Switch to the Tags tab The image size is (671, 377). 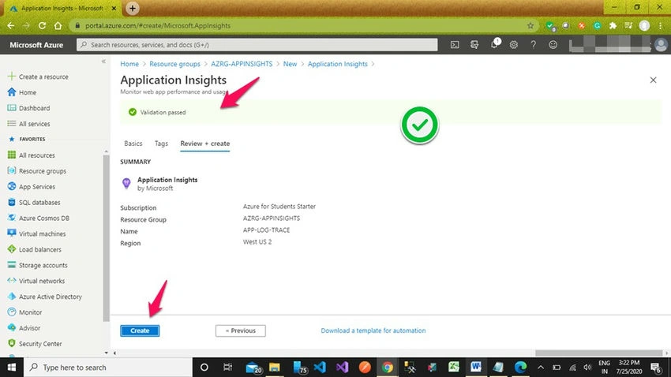click(161, 144)
